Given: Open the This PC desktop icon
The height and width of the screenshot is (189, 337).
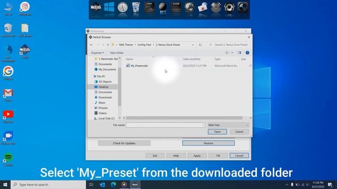Looking at the screenshot, I should tap(8, 8).
